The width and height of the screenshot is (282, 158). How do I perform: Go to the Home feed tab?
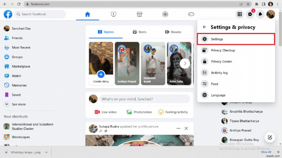[x=87, y=14]
